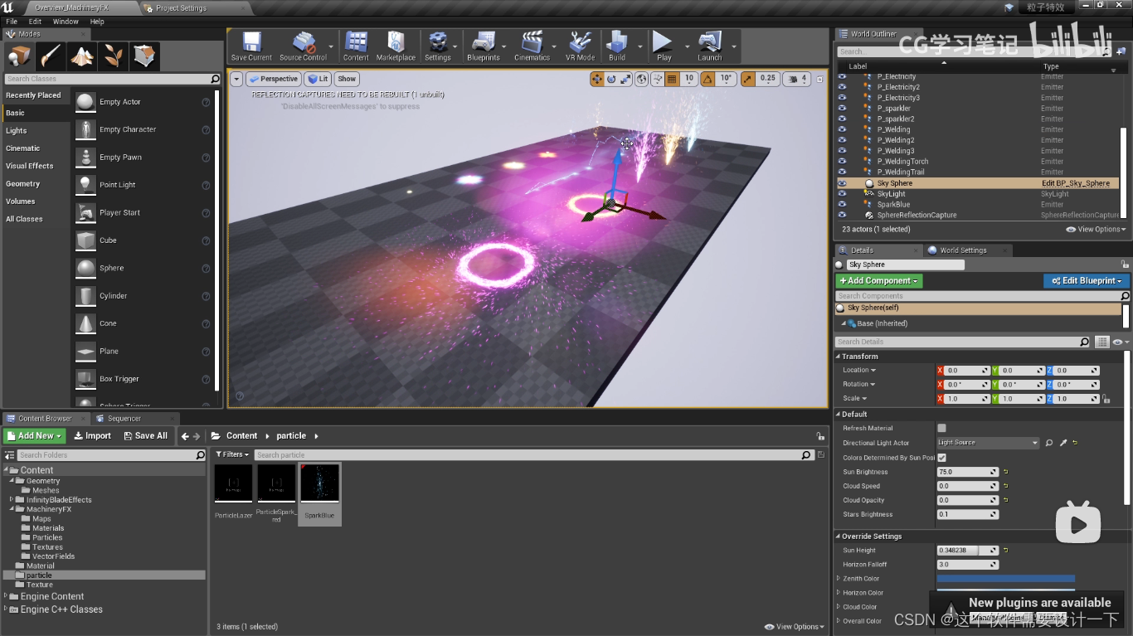The width and height of the screenshot is (1133, 636).
Task: Click the Save Current toolbar icon
Action: pyautogui.click(x=250, y=46)
